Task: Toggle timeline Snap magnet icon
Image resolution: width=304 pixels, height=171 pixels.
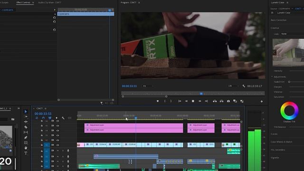Action: pyautogui.click(x=43, y=118)
